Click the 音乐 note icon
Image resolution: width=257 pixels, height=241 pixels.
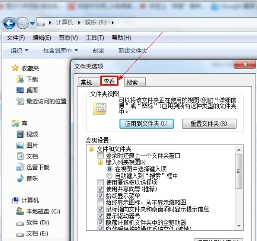(20, 178)
